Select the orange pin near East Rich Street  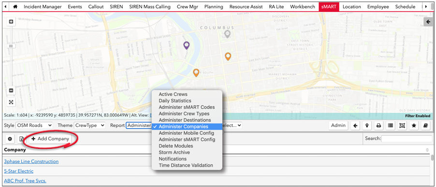[x=228, y=56]
